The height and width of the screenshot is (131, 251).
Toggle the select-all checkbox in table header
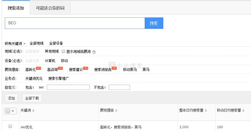point(8,111)
